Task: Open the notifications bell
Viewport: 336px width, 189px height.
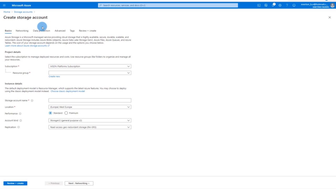Action: click(273, 5)
